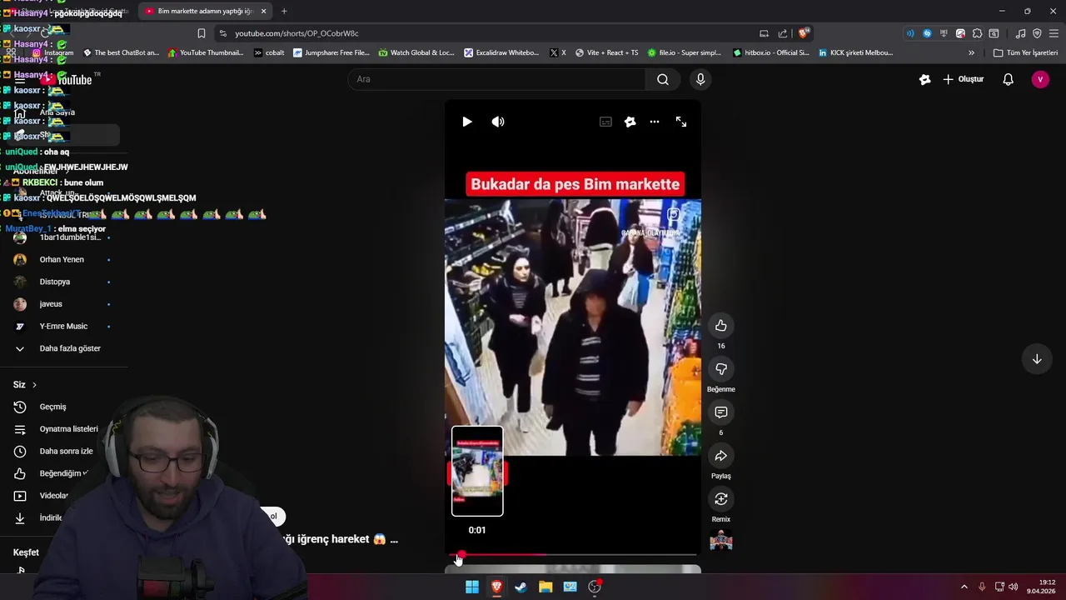Show more bookmarks with the double chevron
Screen dimensions: 1066x600
[971, 52]
